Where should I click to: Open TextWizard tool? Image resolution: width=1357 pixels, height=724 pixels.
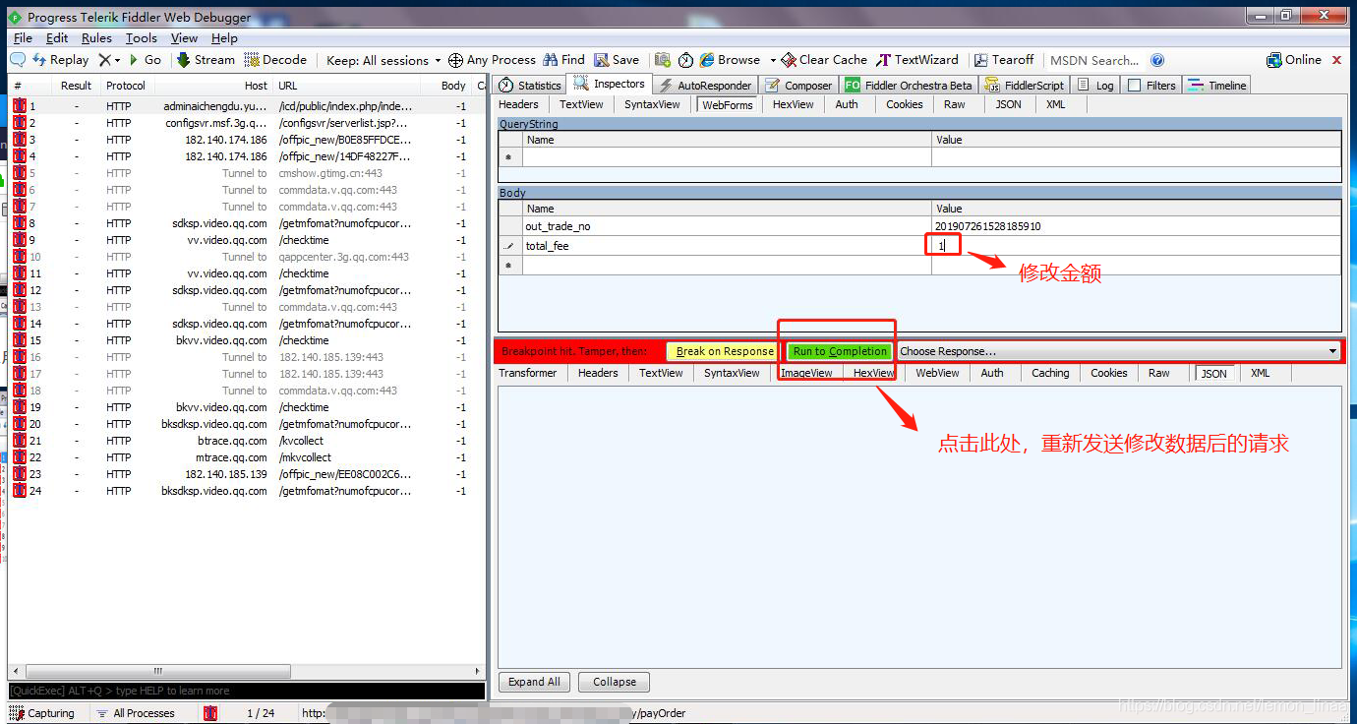pyautogui.click(x=917, y=60)
